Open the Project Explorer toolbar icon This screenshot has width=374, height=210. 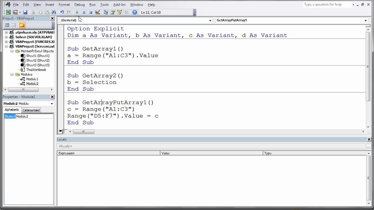coord(106,12)
